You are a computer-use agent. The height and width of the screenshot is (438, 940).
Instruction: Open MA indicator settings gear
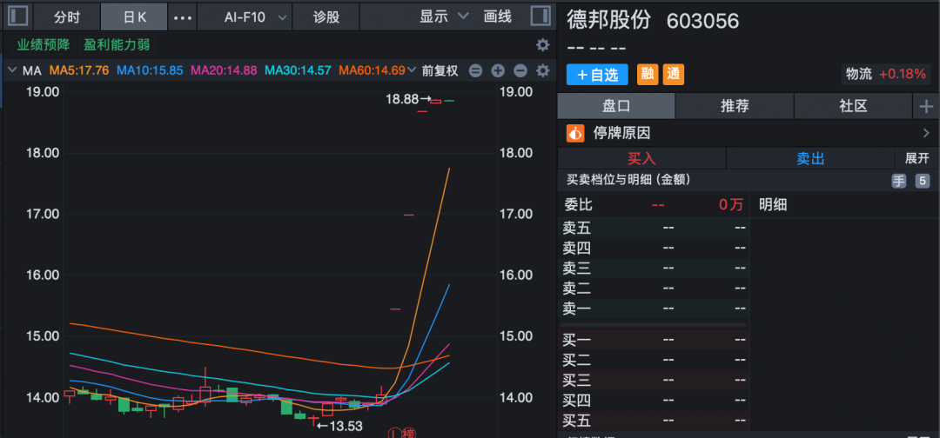pos(542,70)
